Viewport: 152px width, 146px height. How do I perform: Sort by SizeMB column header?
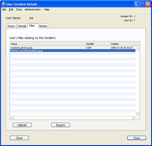tap(97, 44)
